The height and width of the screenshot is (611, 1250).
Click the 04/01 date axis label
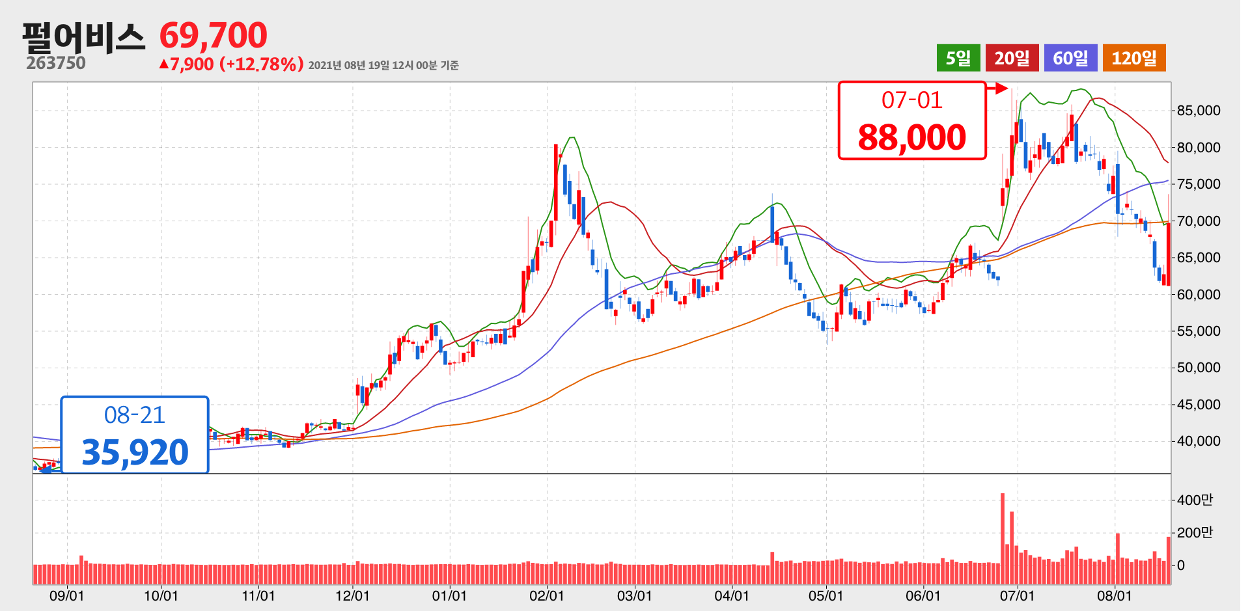pos(732,596)
